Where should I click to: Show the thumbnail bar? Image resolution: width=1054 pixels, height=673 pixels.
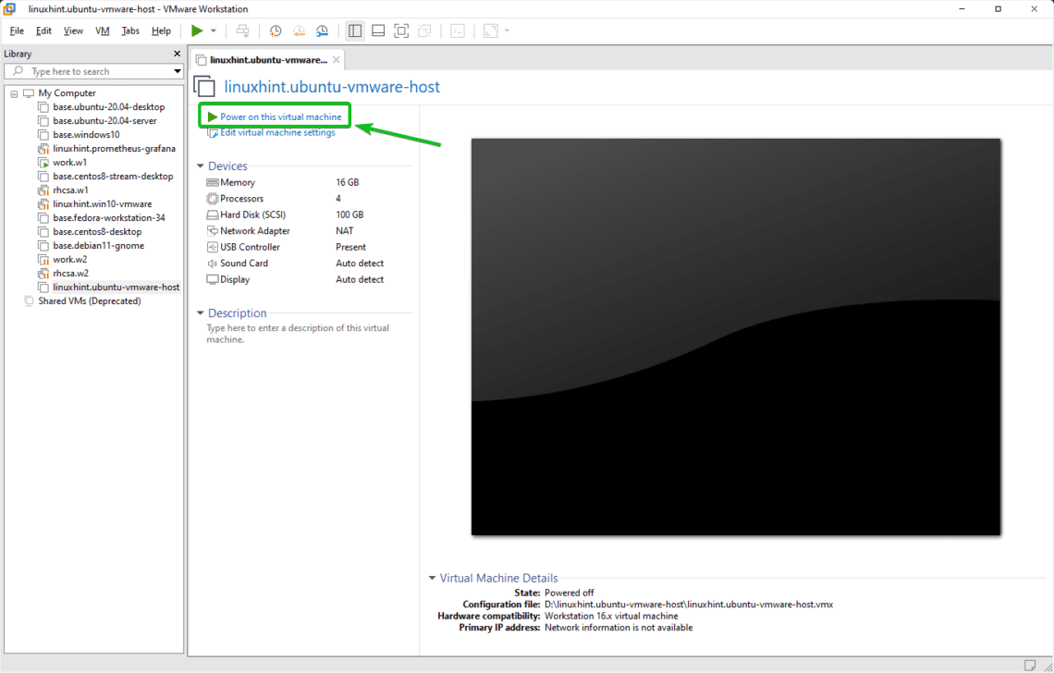[x=377, y=30]
